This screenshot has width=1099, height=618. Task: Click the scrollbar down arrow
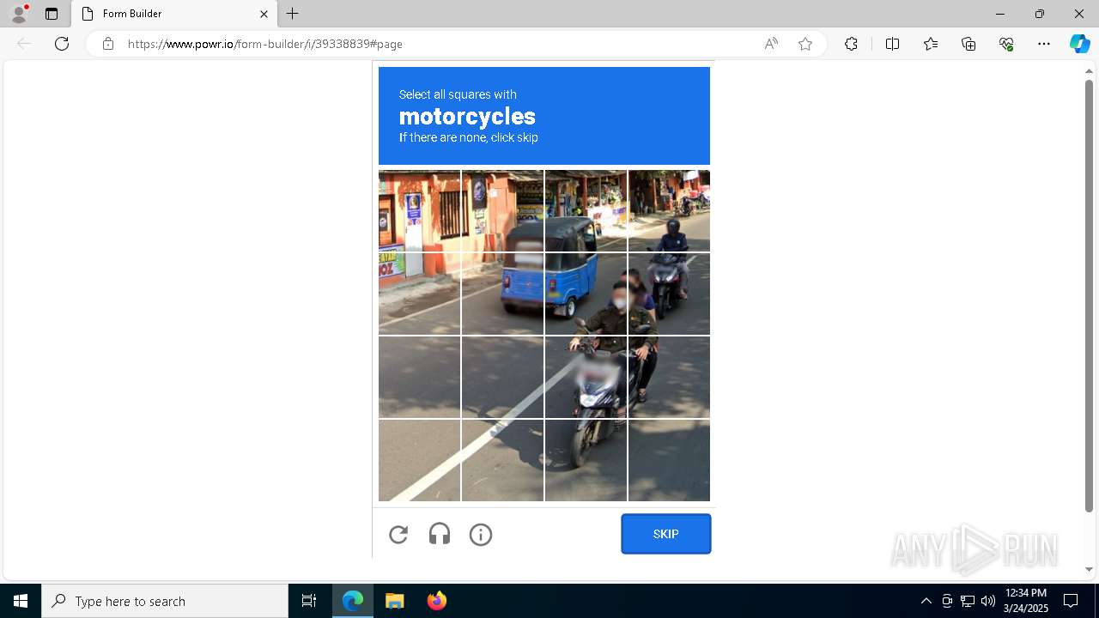tap(1089, 569)
